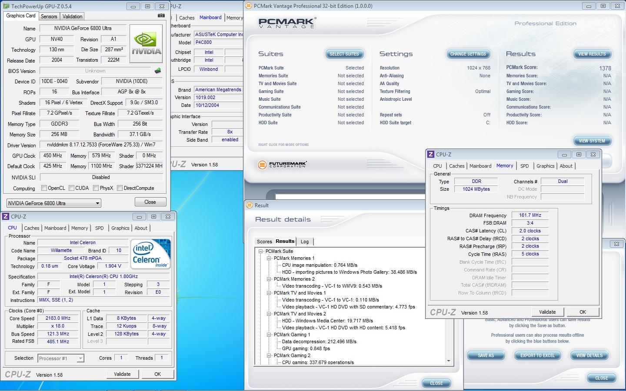The width and height of the screenshot is (626, 391).
Task: Click the PCMark Vantage title bar icon
Action: tap(248, 6)
